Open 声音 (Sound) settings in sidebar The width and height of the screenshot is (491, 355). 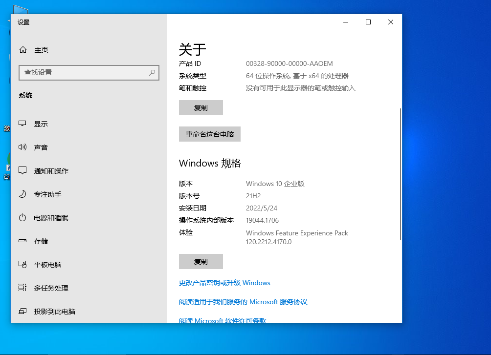(x=40, y=147)
